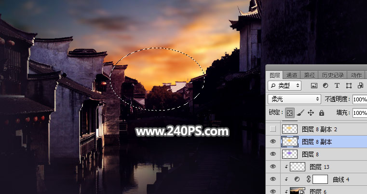Click the 不透明度 label

[337, 99]
